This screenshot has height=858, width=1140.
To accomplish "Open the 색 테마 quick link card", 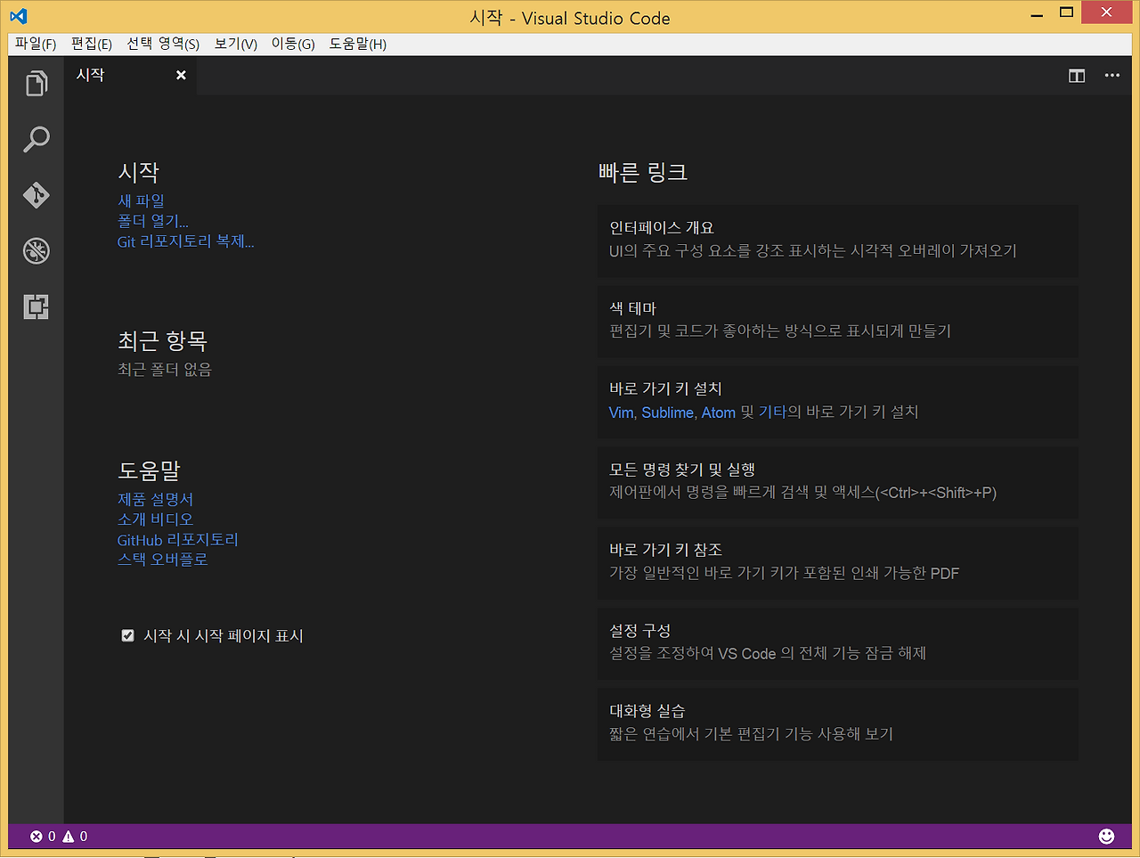I will coord(837,321).
